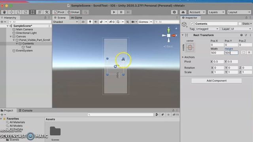Toggle Contents object active checkbox
The width and height of the screenshot is (253, 142).
(x=192, y=24)
